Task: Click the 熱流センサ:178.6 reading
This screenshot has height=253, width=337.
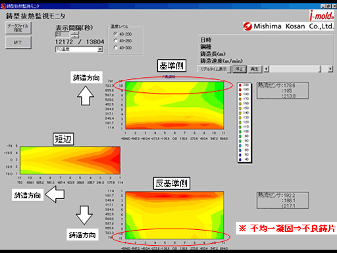Action: 276,85
